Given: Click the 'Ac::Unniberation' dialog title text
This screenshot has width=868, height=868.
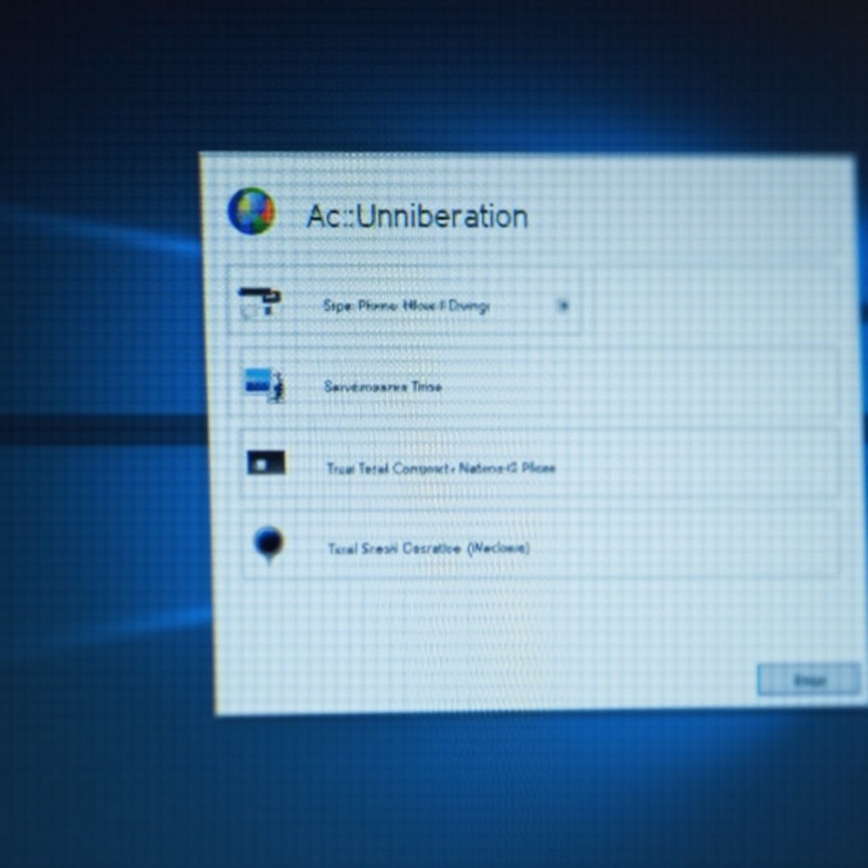Looking at the screenshot, I should coord(417,217).
